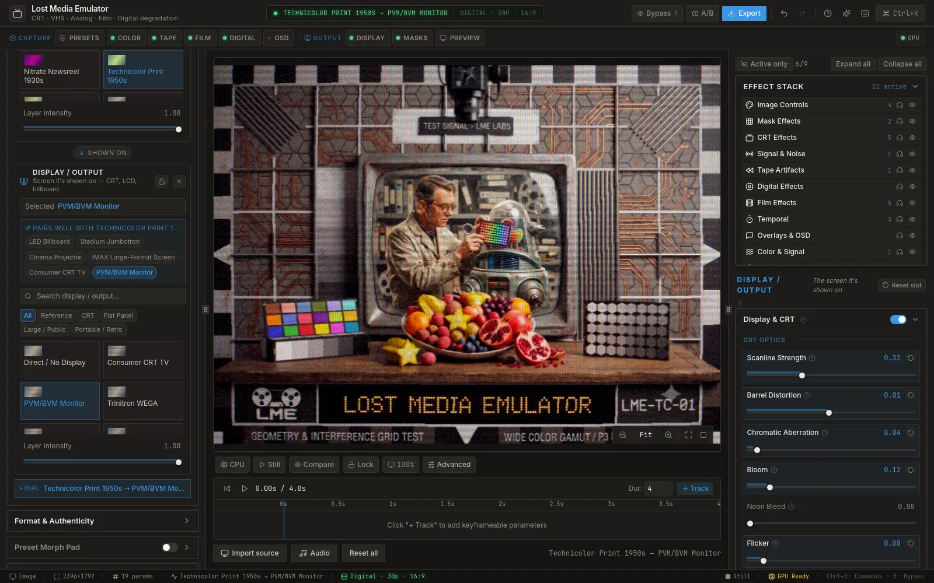Add a keyframe track with + Track
934x583 pixels.
[x=695, y=489]
